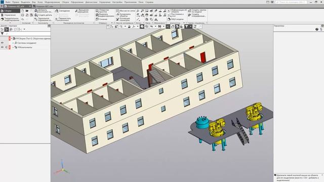The height and width of the screenshot is (182, 324).
Task: Click the zoom magnifier icon in view toolbar
Action: point(121,26)
